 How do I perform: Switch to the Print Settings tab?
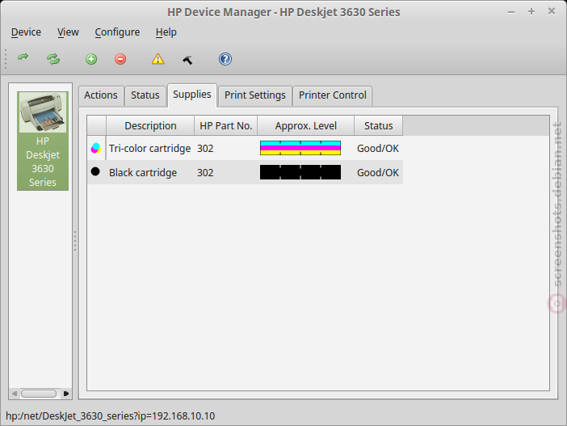[x=255, y=95]
